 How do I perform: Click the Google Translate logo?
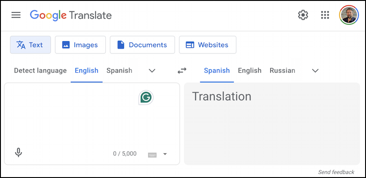[x=71, y=15]
